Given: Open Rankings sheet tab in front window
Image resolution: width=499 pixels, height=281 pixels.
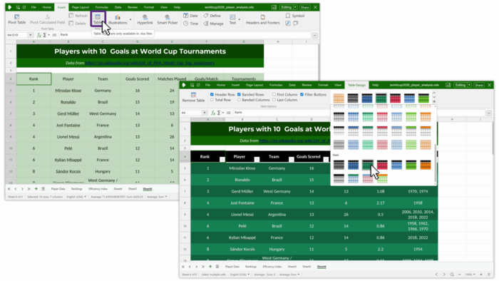Looking at the screenshot, I should 251,266.
